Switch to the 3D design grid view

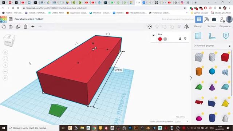coord(199,19)
